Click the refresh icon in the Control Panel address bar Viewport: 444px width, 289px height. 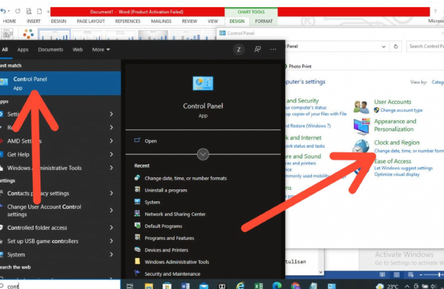[x=396, y=46]
